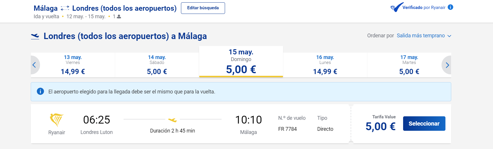Select the 13 may. Viernes date tab
Viewport: 493px width, 149px height.
73,65
